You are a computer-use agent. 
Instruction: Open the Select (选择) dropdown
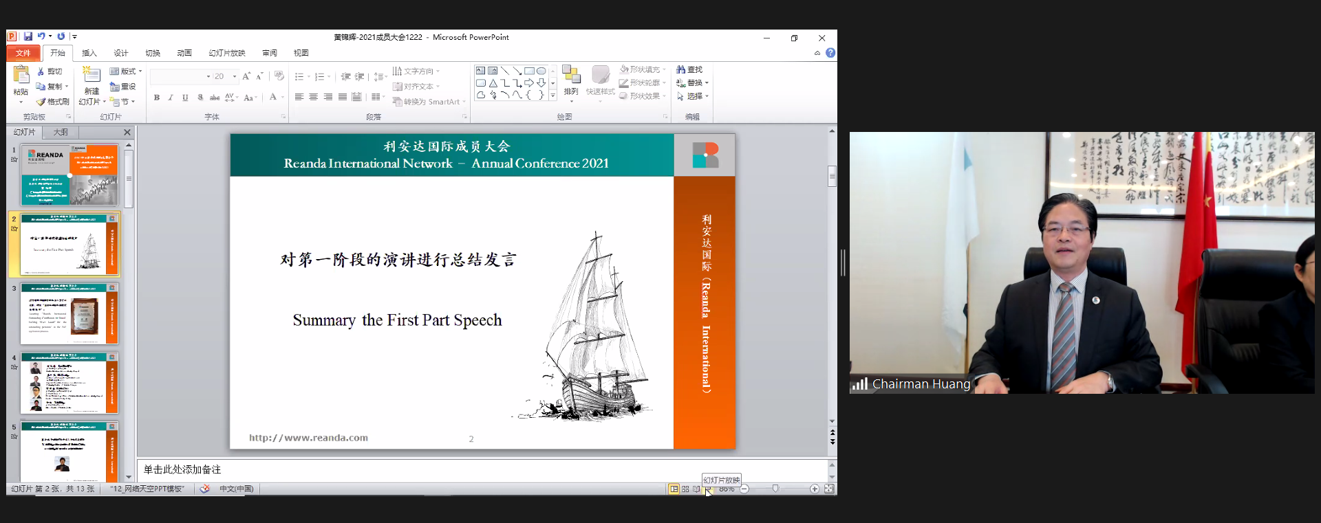pos(692,96)
